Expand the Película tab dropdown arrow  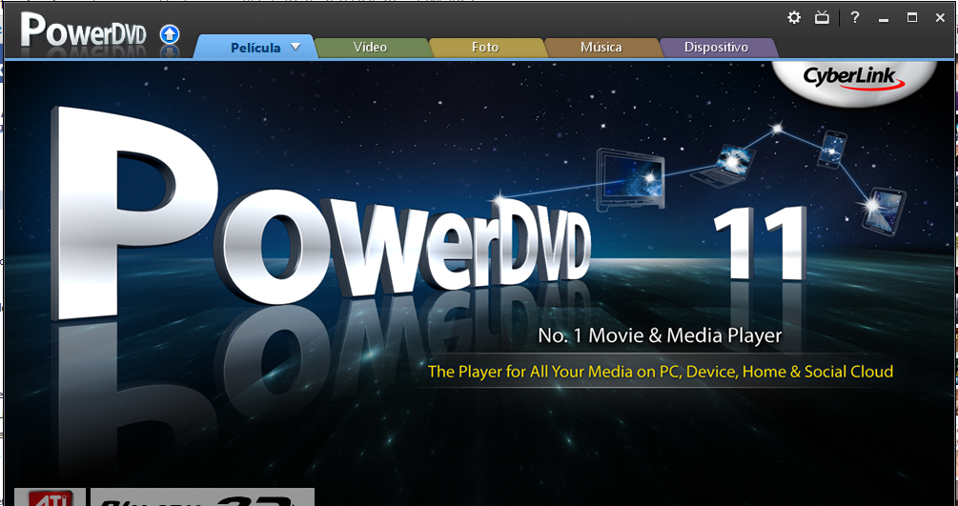[296, 47]
